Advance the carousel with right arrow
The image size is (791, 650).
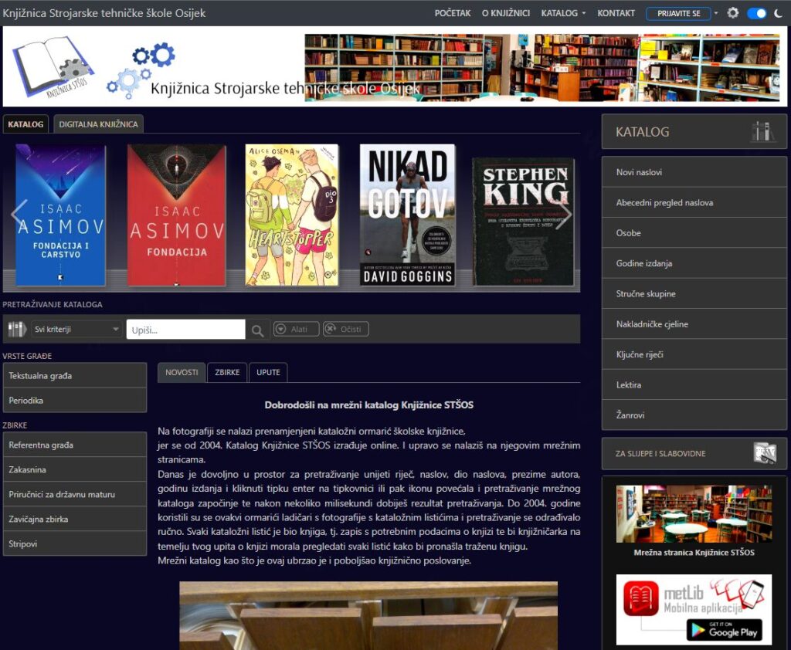click(565, 215)
